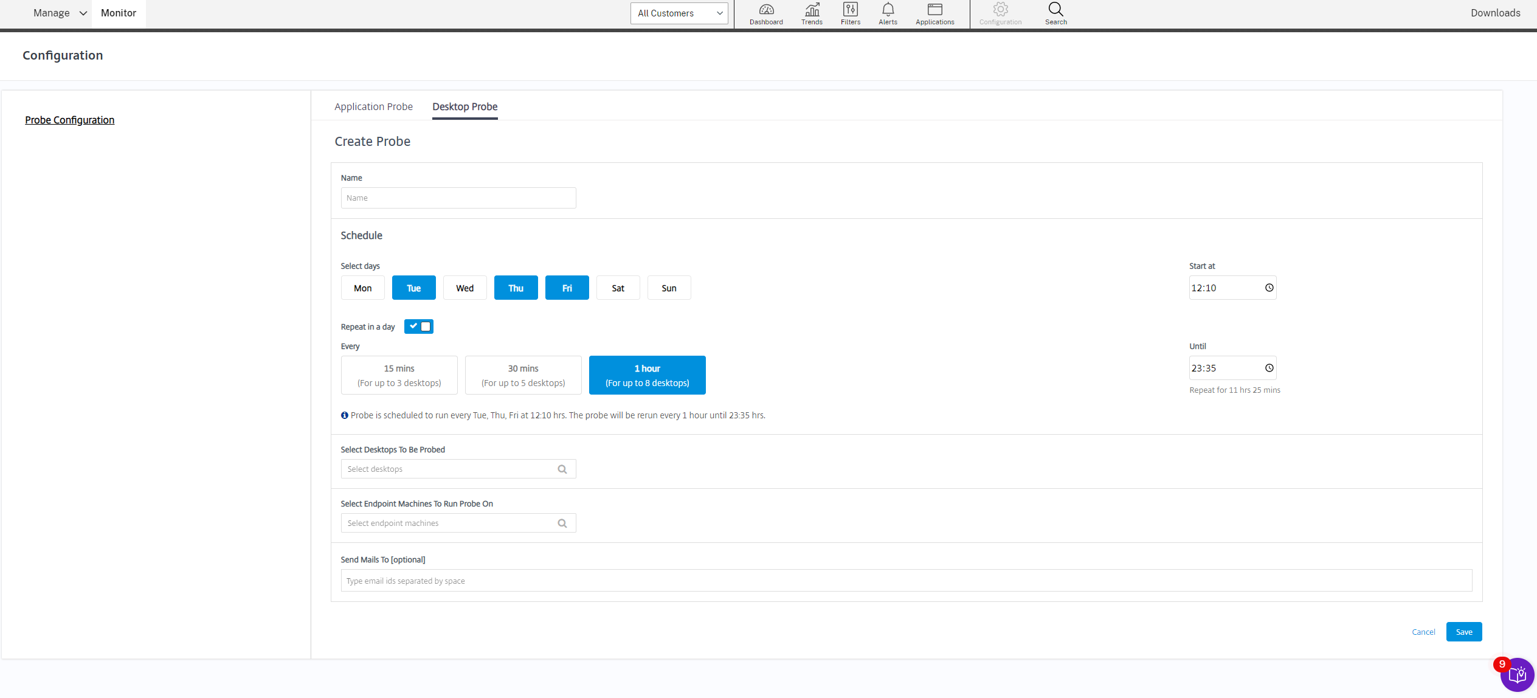
Task: Click the Save button
Action: coord(1463,632)
